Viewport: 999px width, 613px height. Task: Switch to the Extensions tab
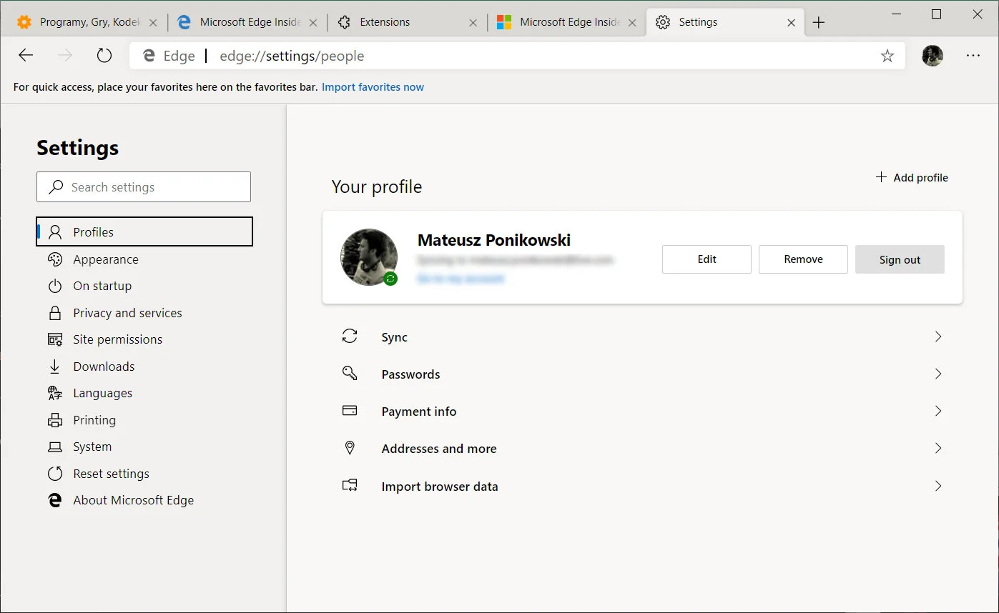400,22
